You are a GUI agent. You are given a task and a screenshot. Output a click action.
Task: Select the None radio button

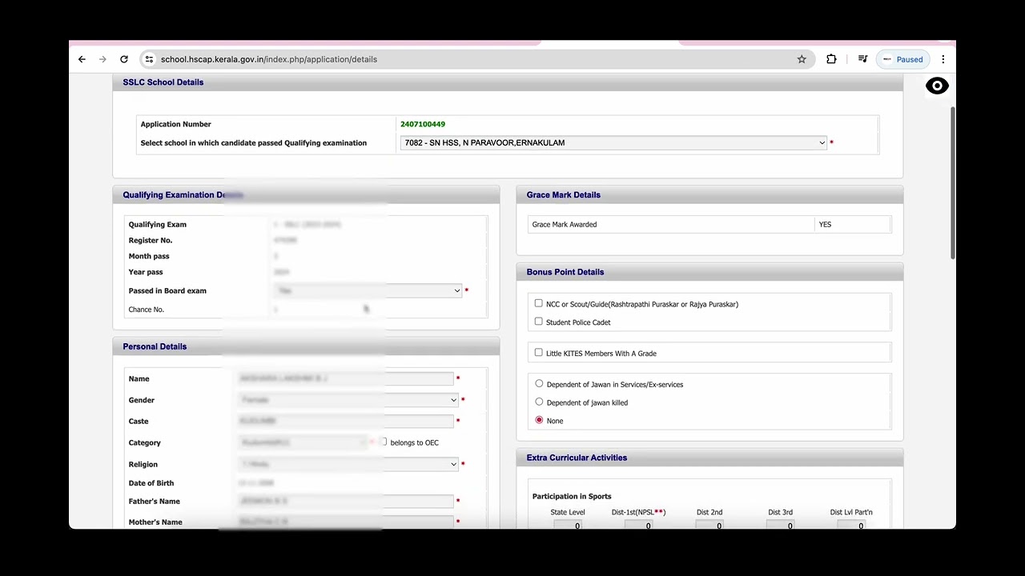coord(539,420)
